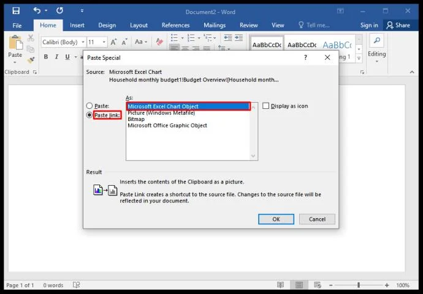
Task: Adjust the zoom slider handle
Action: [x=359, y=285]
